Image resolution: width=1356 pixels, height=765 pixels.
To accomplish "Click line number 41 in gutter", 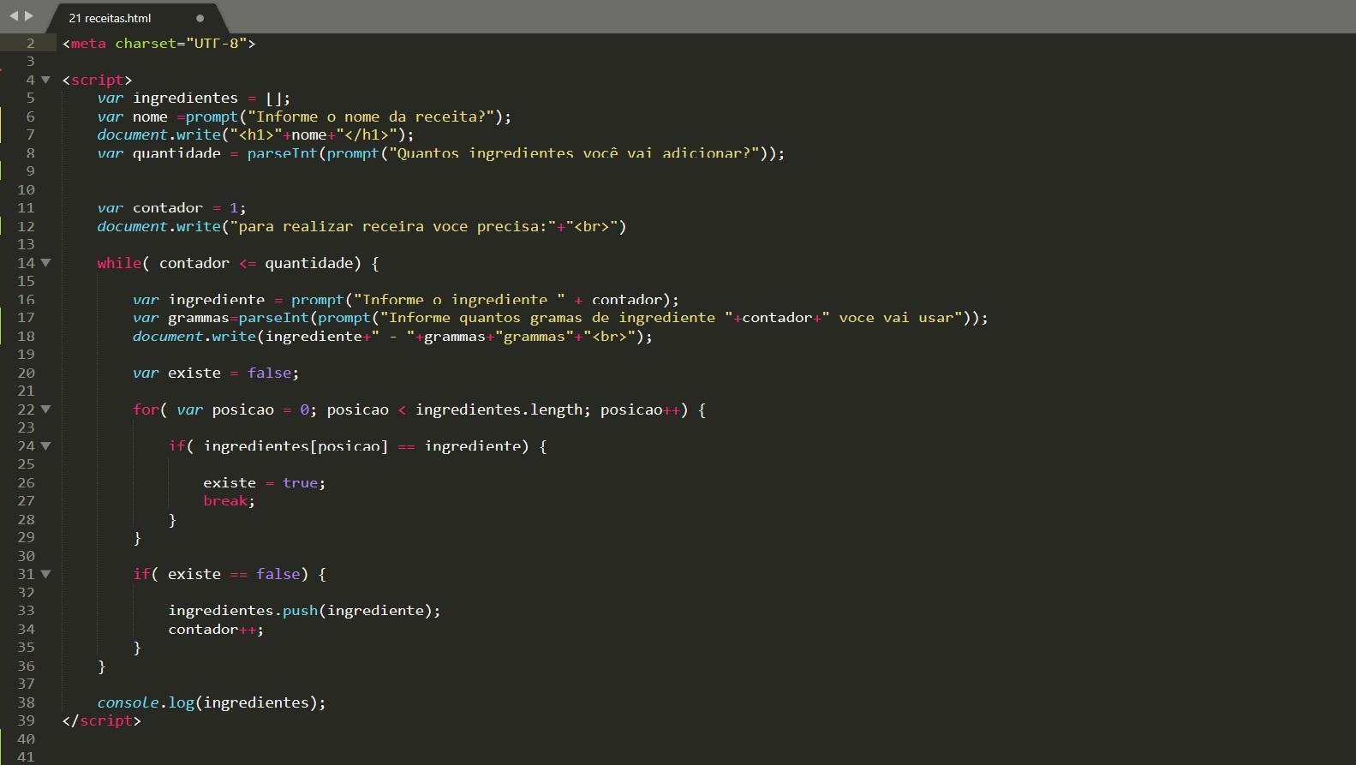I will 27,757.
